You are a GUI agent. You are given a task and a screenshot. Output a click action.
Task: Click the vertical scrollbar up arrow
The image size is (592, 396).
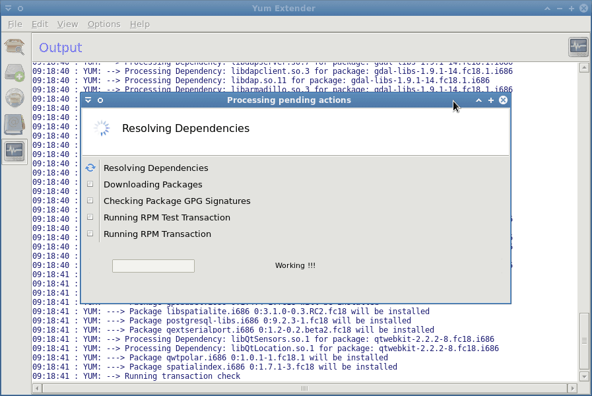pos(584,68)
